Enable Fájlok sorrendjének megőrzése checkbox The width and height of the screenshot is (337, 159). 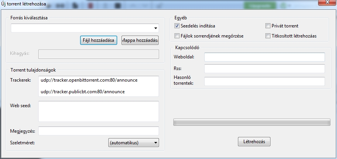pos(177,36)
